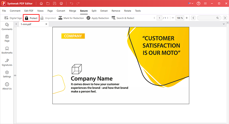The height and width of the screenshot is (124, 229).
Task: Click the COMPANY yellow label in document
Action: pyautogui.click(x=73, y=36)
